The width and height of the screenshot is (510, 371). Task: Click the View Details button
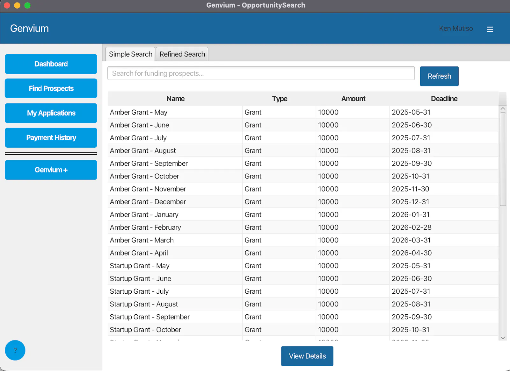(307, 356)
